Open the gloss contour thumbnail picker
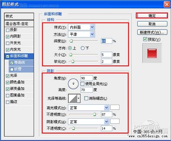The width and height of the screenshot is (171, 141). pyautogui.click(x=73, y=98)
